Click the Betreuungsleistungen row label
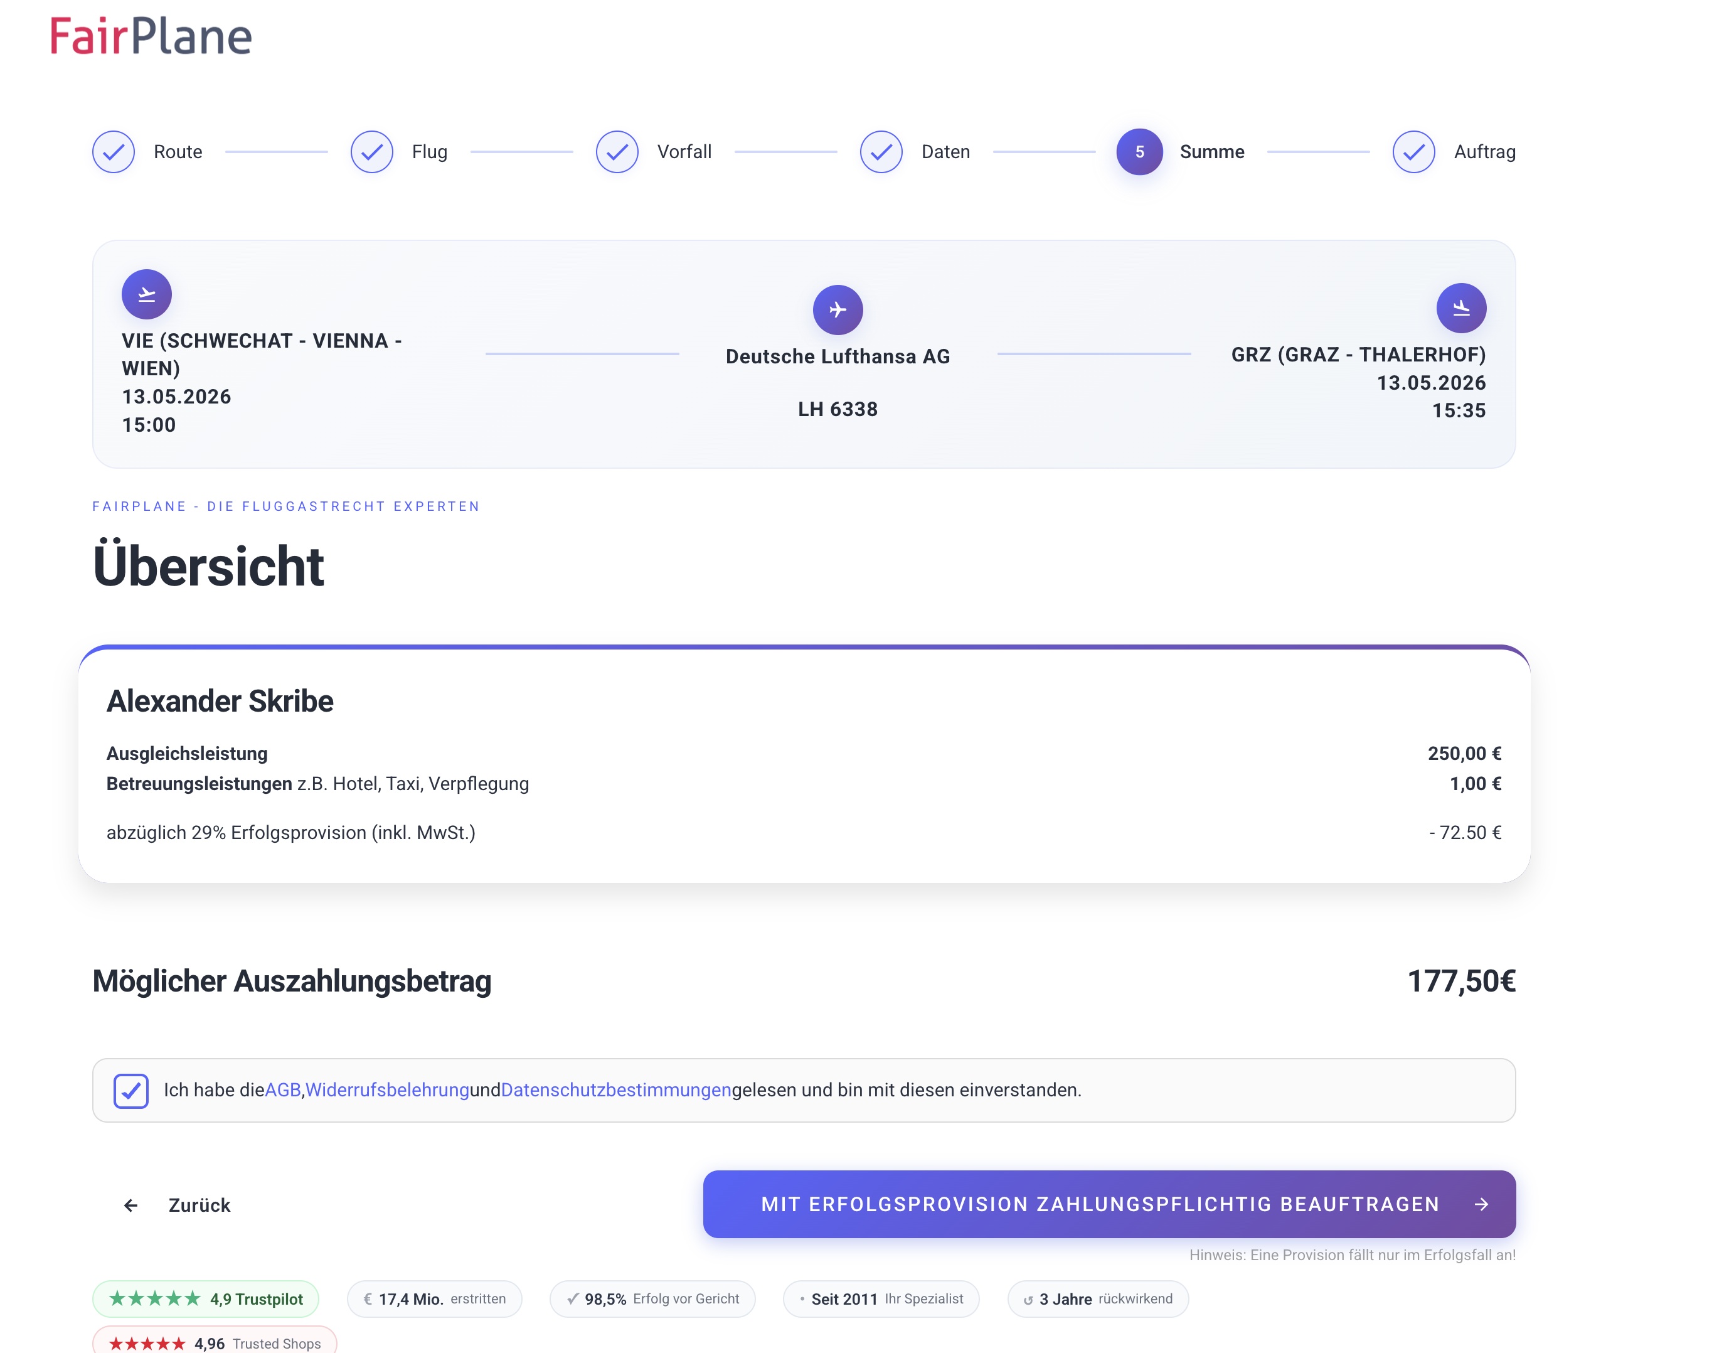 tap(317, 784)
